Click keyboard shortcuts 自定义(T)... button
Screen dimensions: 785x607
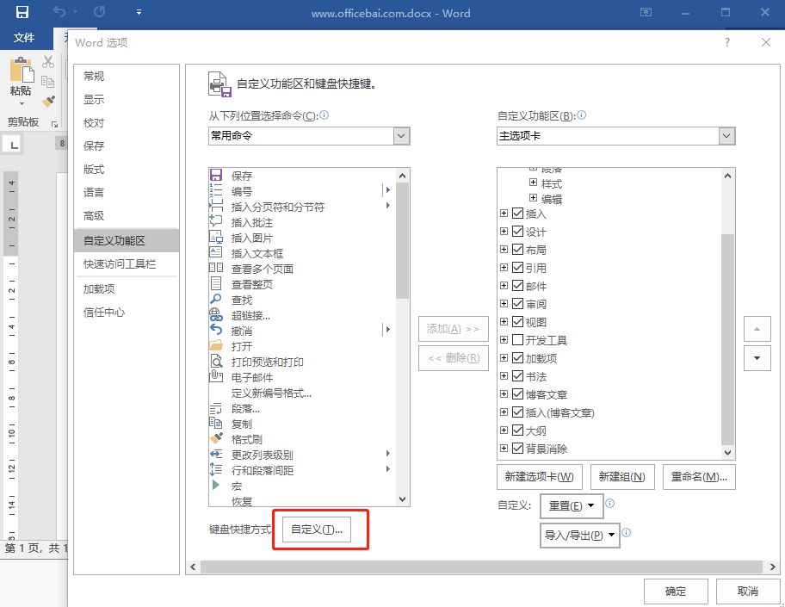[x=317, y=530]
